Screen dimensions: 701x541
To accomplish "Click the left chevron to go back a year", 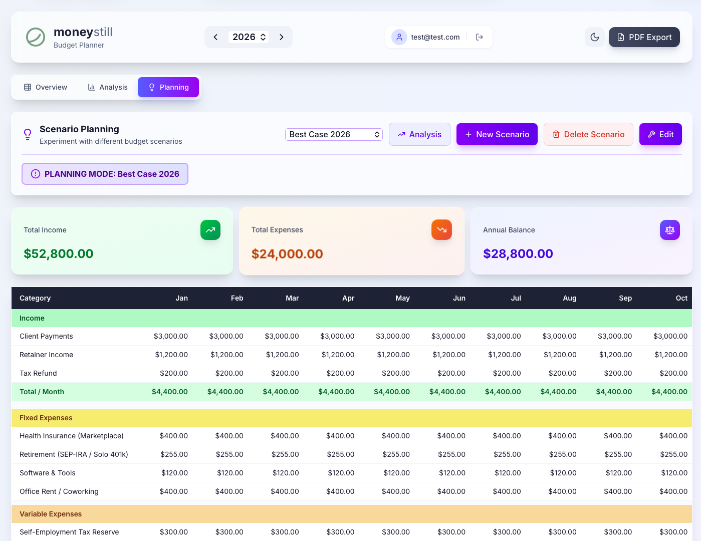I will point(215,37).
